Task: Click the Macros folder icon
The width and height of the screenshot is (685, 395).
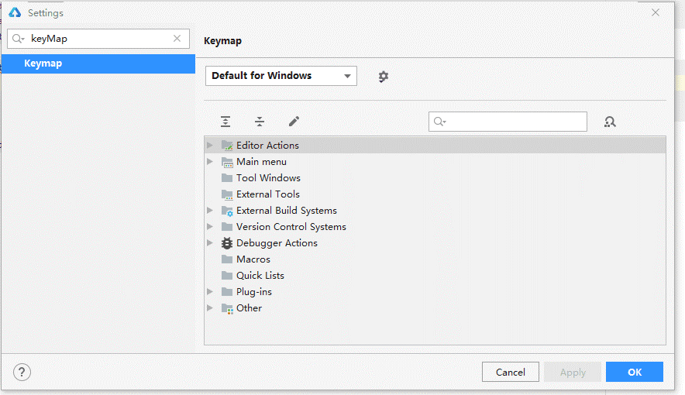Action: [x=227, y=259]
